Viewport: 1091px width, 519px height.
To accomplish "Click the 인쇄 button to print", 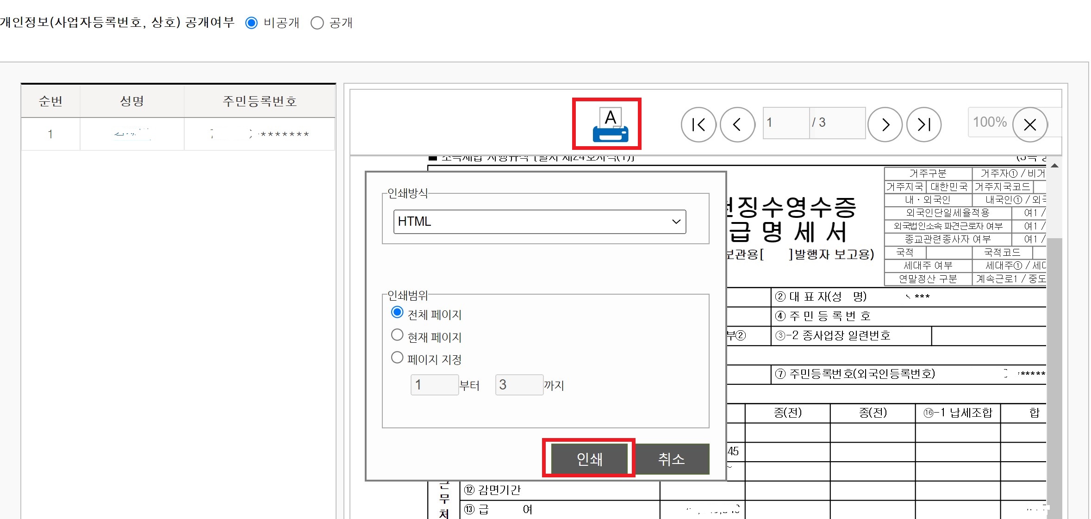I will 590,459.
